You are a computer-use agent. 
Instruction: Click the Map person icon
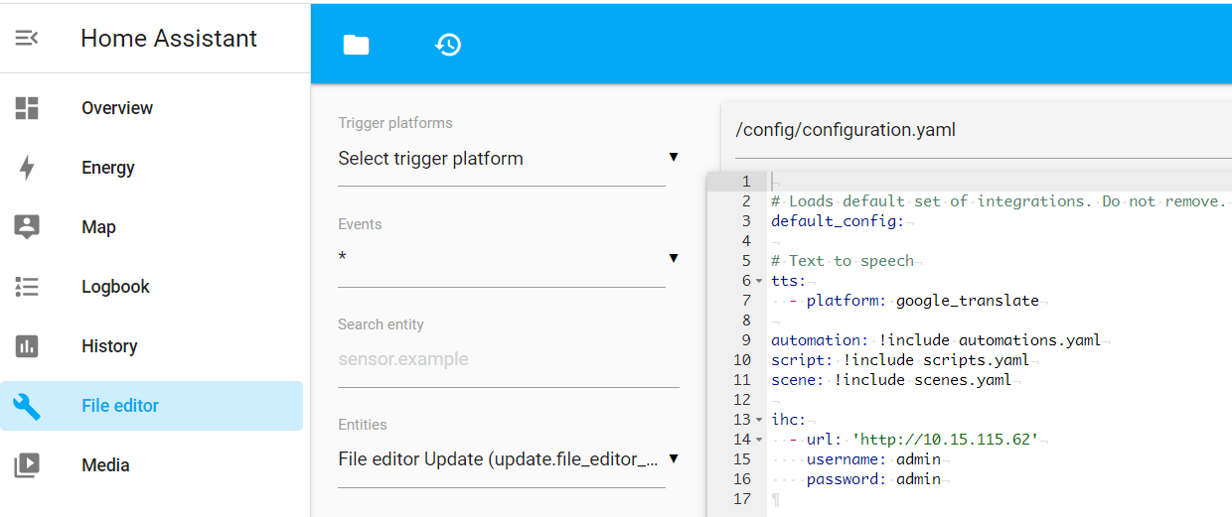pyautogui.click(x=27, y=227)
